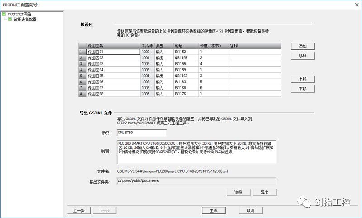
Task: Click the address cell QB1160
Action: click(x=186, y=76)
